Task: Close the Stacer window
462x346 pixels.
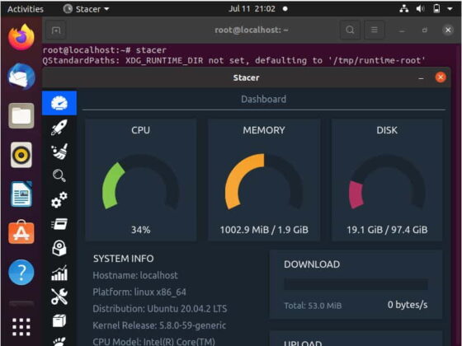Action: [441, 77]
